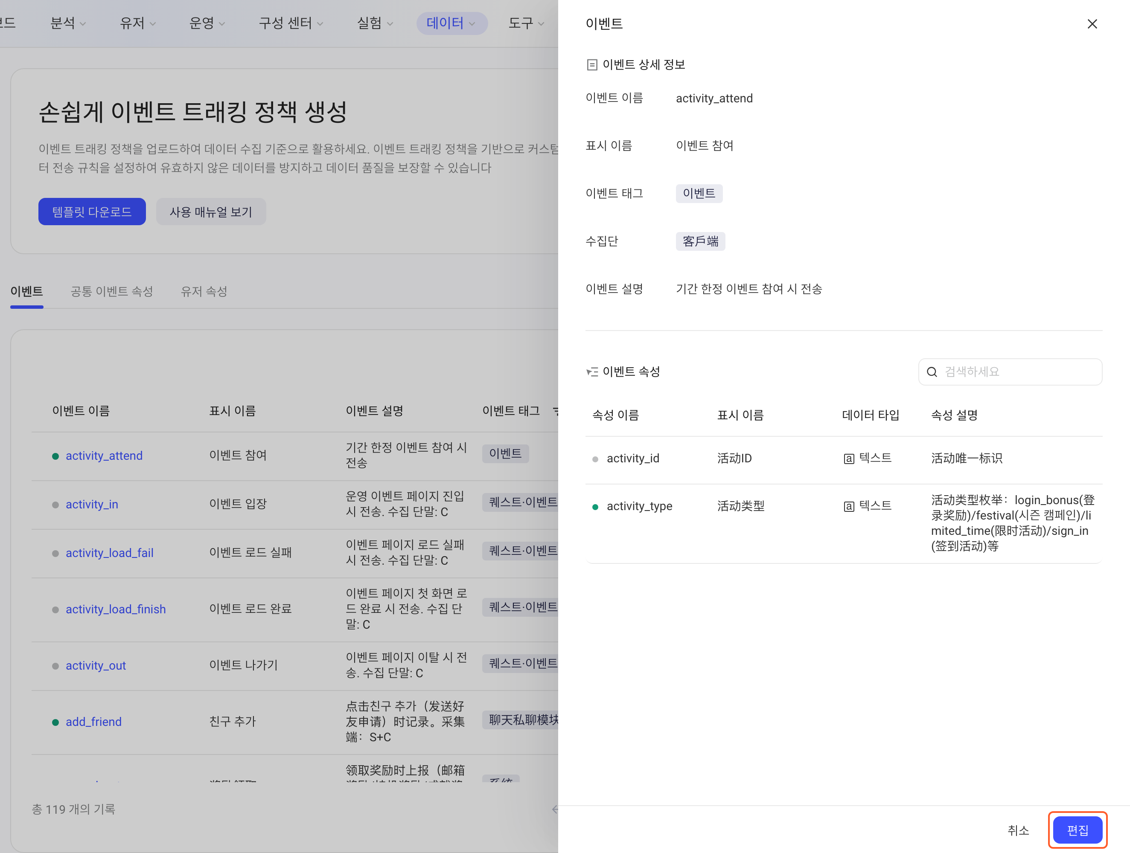
Task: Click the event name value activity_attend in panel
Action: [x=714, y=98]
